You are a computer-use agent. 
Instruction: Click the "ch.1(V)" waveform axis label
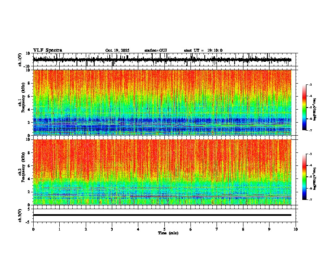click(x=20, y=60)
